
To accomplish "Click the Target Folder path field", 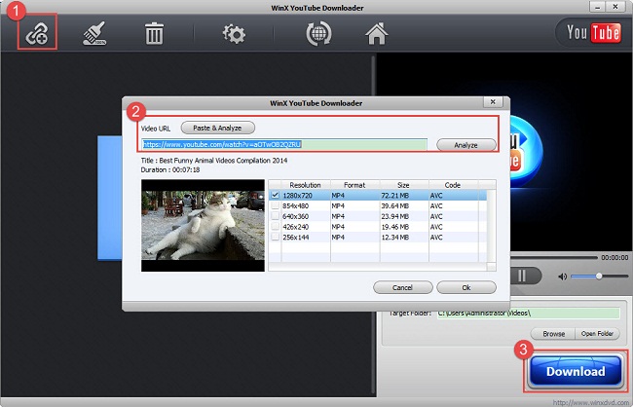I will click(x=529, y=314).
